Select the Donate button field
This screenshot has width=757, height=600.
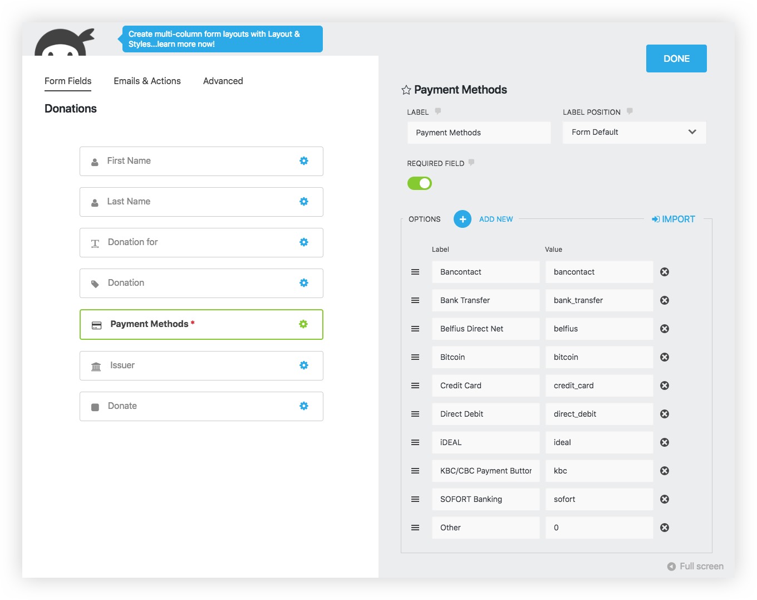click(x=201, y=406)
